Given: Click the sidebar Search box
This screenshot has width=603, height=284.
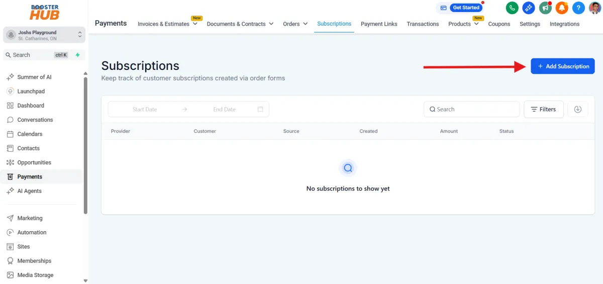Looking at the screenshot, I should click(x=44, y=55).
